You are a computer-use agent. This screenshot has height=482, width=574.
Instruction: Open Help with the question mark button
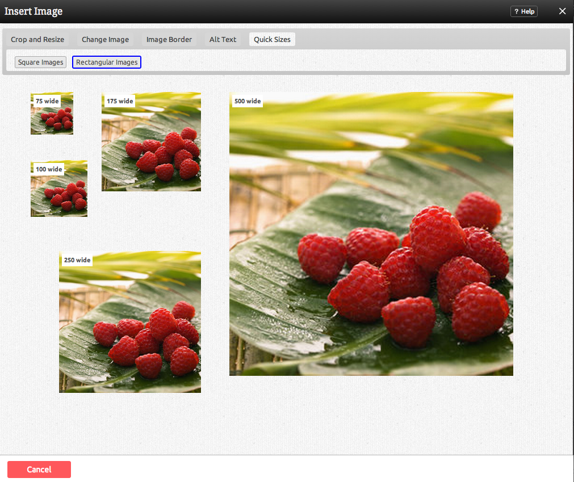pos(523,11)
